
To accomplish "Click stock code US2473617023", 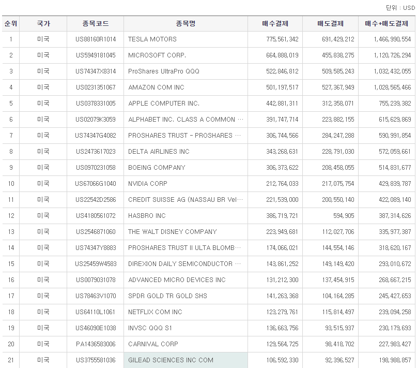I will click(96, 151).
